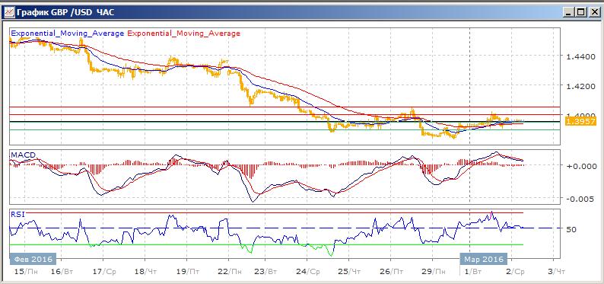Image resolution: width=604 pixels, height=284 pixels.
Task: Close the GBP/USD chart window
Action: [592, 12]
